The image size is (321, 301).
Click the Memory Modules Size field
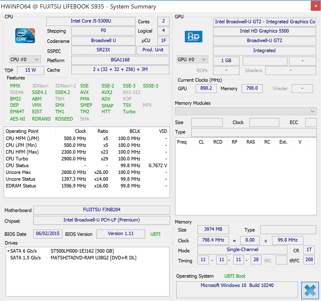(207, 122)
